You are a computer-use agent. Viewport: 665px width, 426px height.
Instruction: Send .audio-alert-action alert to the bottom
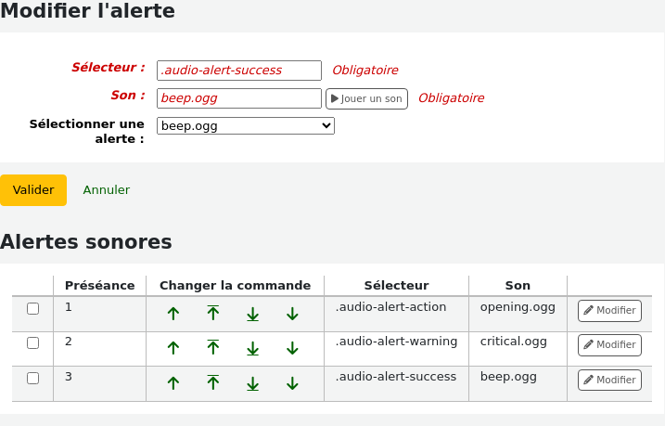point(253,315)
